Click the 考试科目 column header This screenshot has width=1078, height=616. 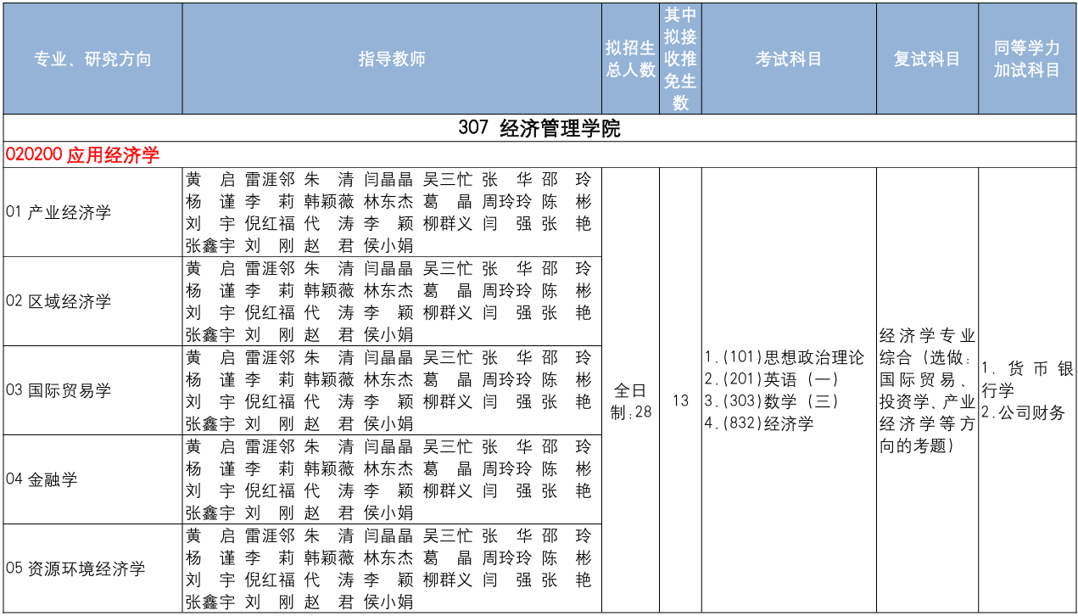[x=789, y=59]
